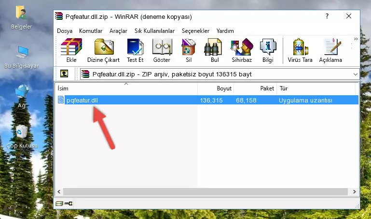Open the Sık Kullanılanlar menu
The width and height of the screenshot is (371, 219).
click(154, 31)
